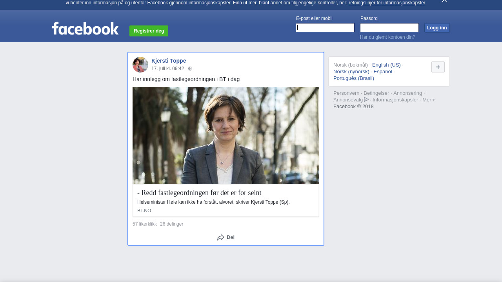This screenshot has height=282, width=502.
Task: Click the article description mentioning Helseminister Høie
Action: [213, 202]
